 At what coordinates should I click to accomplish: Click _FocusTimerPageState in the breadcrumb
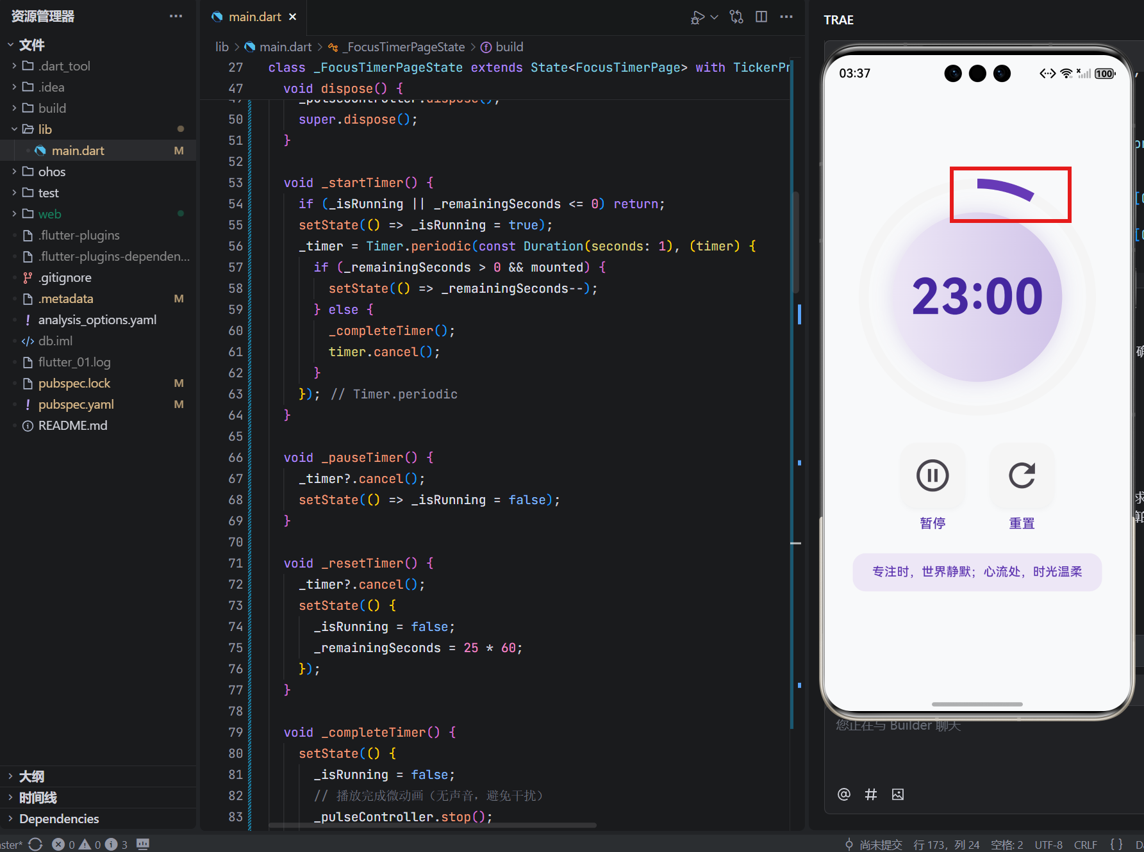click(404, 47)
